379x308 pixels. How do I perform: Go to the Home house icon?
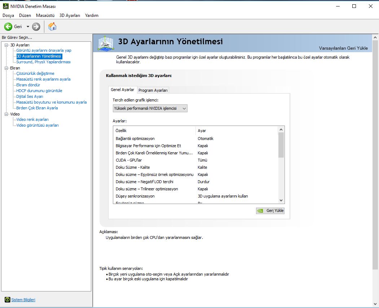52,27
